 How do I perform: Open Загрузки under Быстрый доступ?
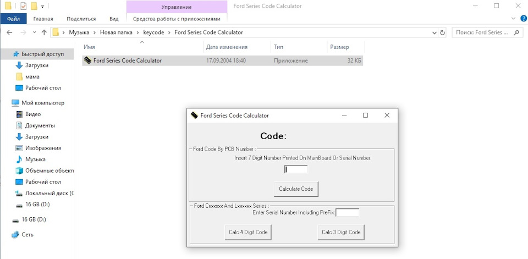[37, 65]
